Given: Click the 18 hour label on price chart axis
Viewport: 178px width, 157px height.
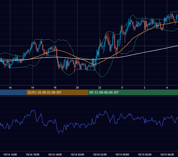Looking at the screenshot, I should point(55,88).
